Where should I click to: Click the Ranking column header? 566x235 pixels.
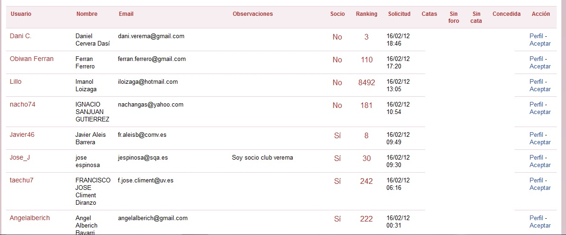366,14
